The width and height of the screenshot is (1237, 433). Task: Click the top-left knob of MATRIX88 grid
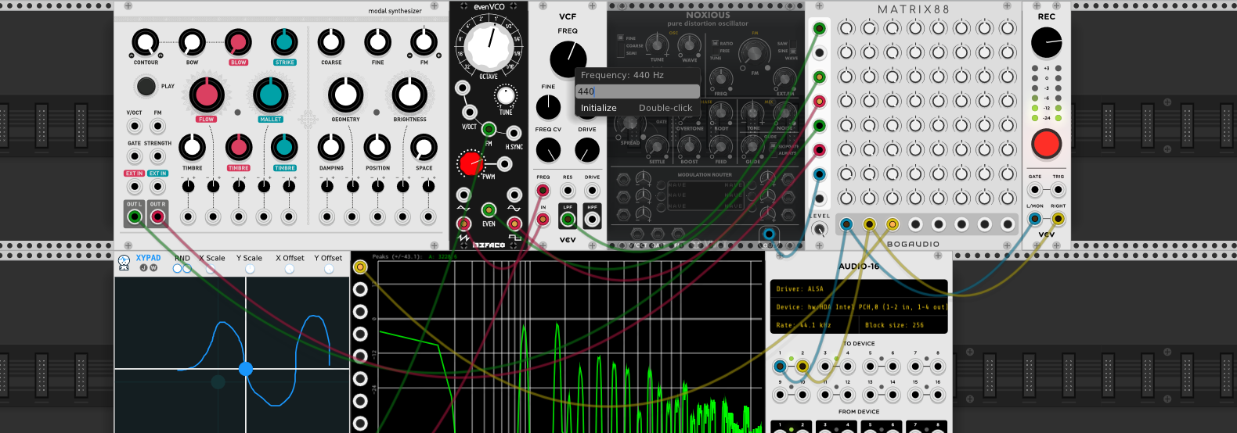point(846,29)
